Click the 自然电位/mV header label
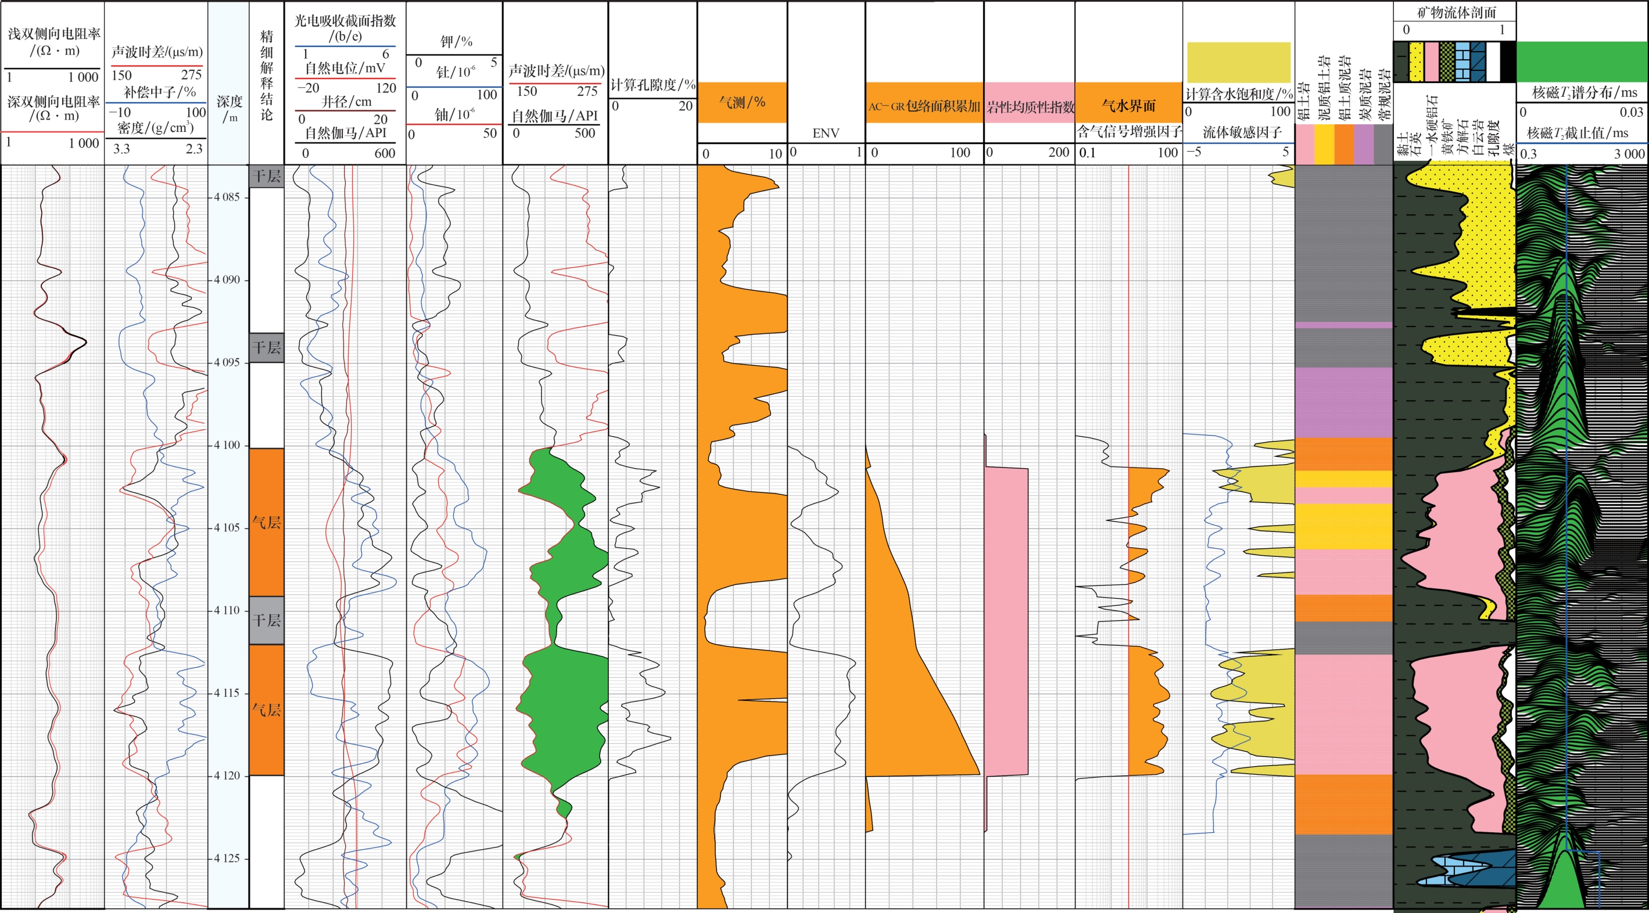This screenshot has height=913, width=1649. pos(345,68)
